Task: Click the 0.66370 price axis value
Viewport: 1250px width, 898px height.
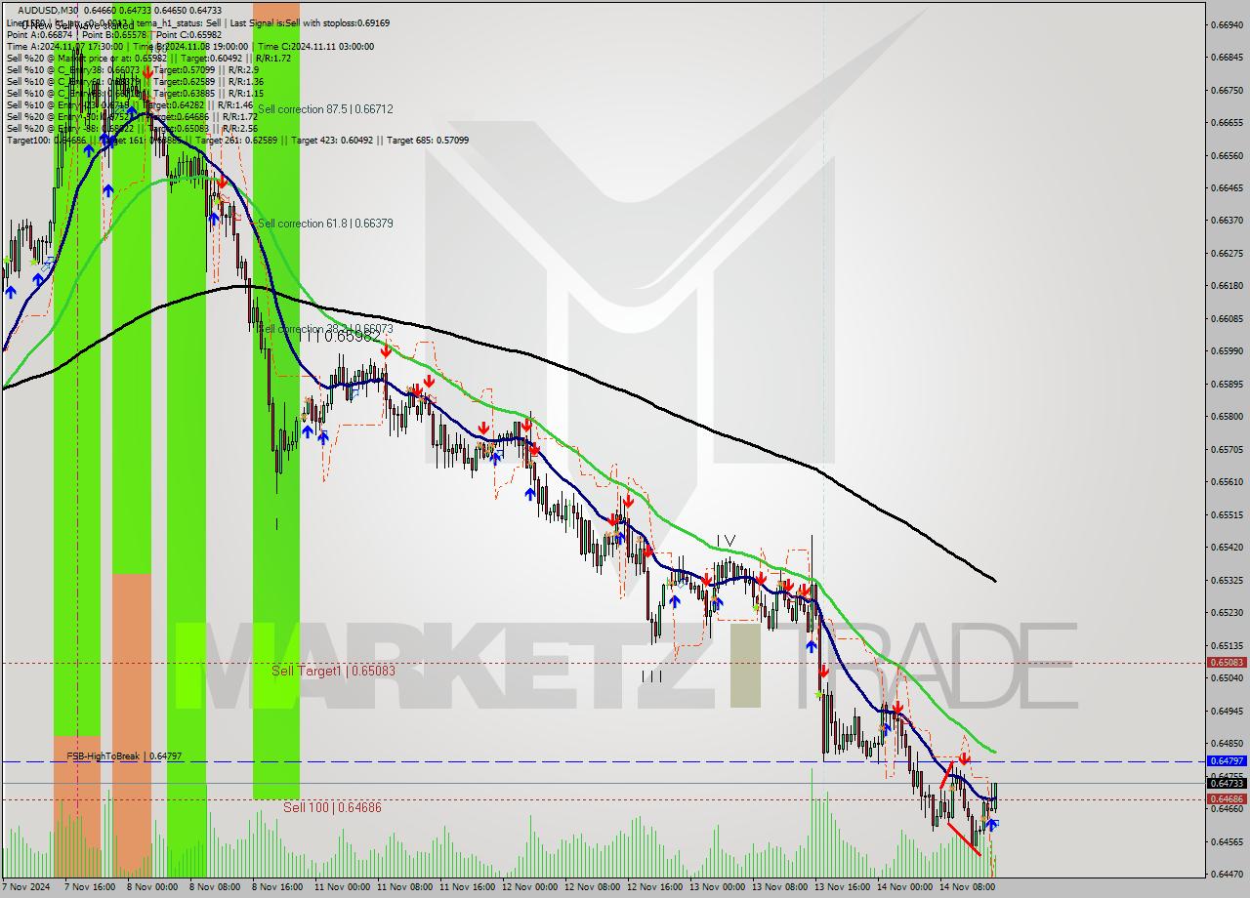Action: (x=1228, y=220)
